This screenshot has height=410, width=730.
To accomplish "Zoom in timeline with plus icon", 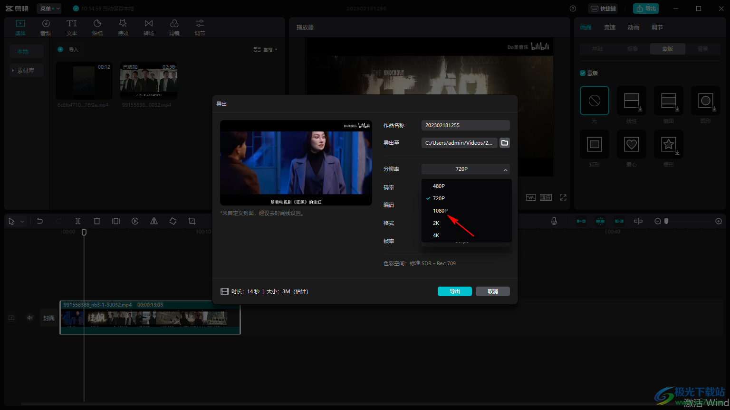I will (x=719, y=221).
